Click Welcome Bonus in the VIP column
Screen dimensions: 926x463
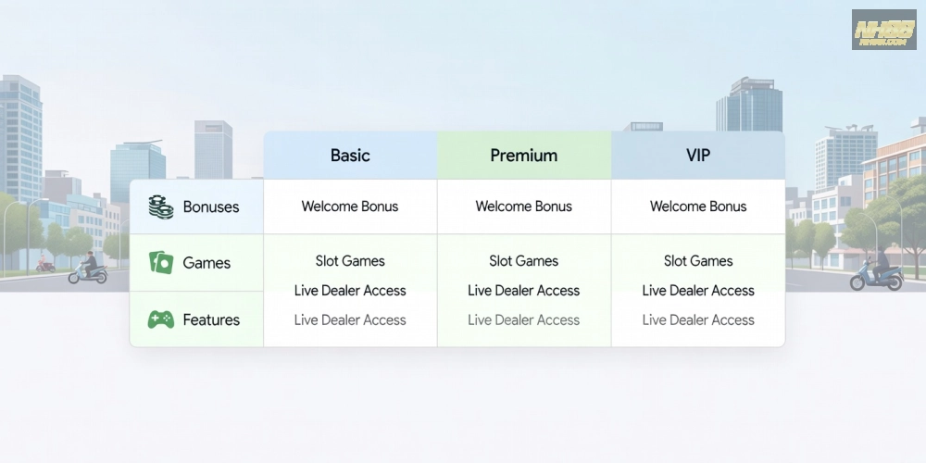(698, 206)
